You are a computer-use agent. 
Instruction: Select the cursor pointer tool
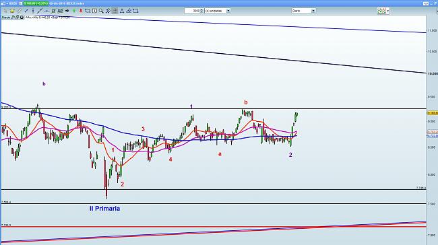[5, 11]
